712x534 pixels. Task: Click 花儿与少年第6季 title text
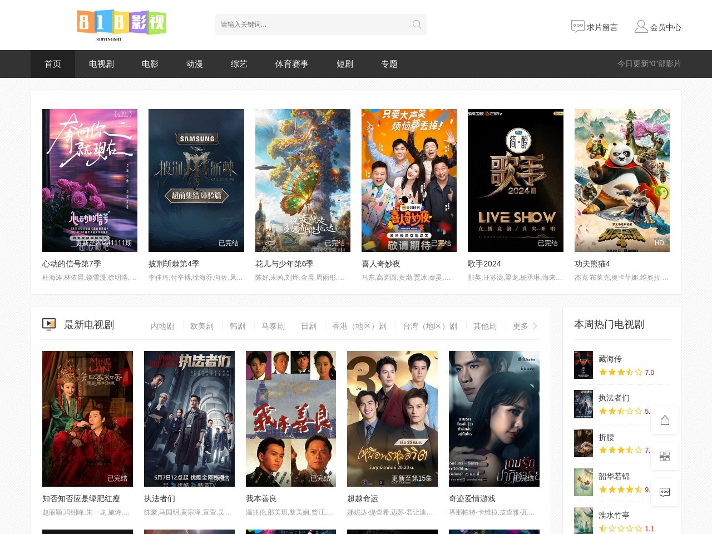(x=284, y=264)
